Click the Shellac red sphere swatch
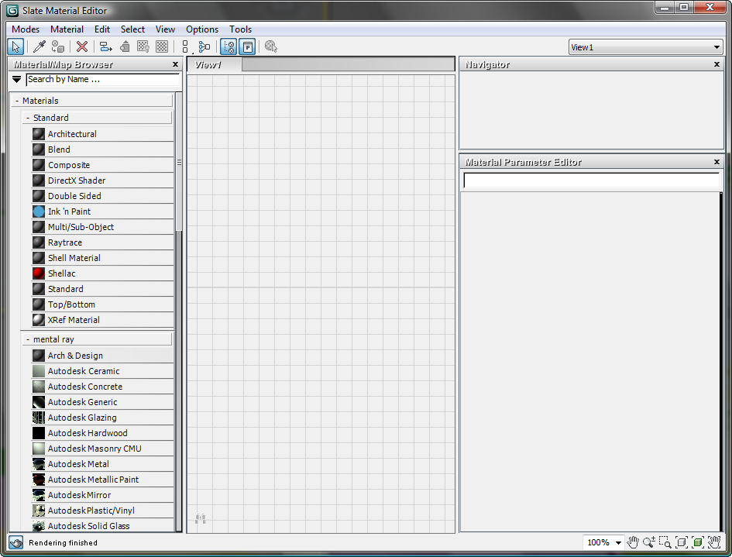 [x=38, y=273]
